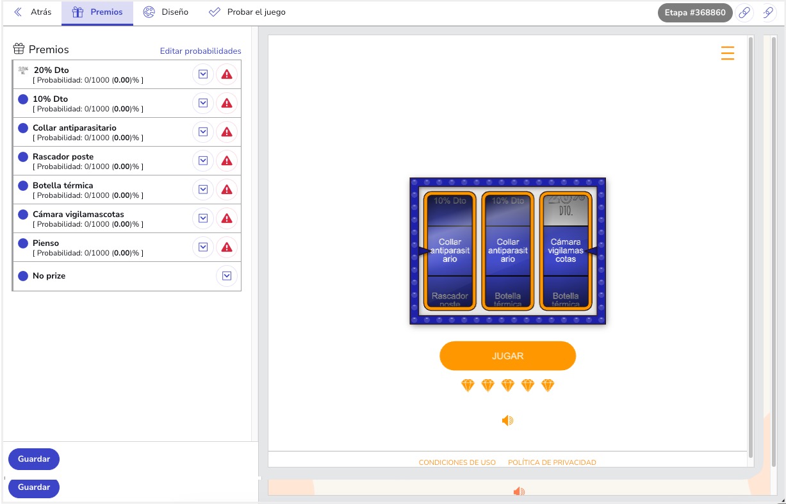Toggle sound with speaker icon under diamonds
Screen dimensions: 786x504
[507, 421]
